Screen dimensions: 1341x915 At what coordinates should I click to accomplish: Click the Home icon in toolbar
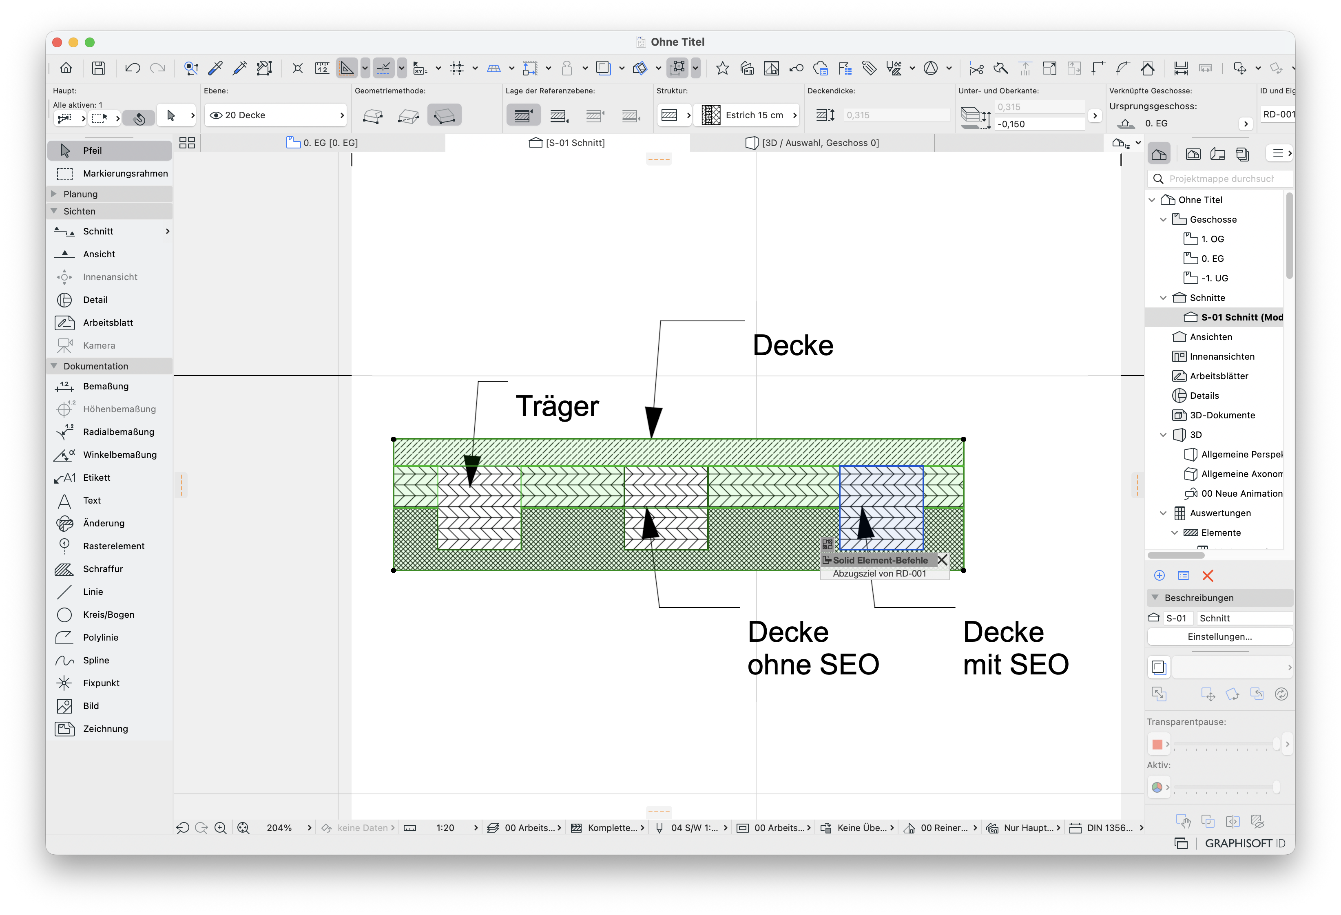[66, 68]
